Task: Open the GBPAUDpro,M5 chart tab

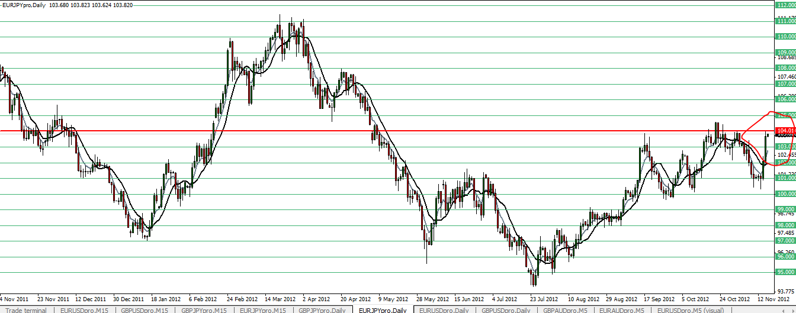Action: click(x=565, y=309)
